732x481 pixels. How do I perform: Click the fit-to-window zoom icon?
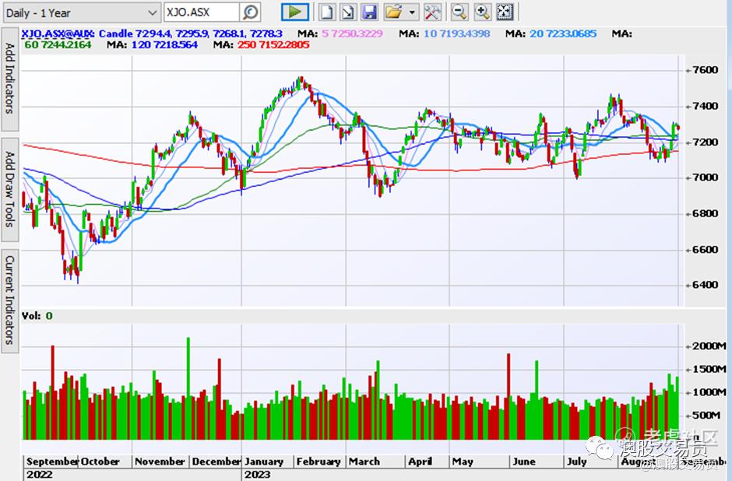(x=505, y=12)
